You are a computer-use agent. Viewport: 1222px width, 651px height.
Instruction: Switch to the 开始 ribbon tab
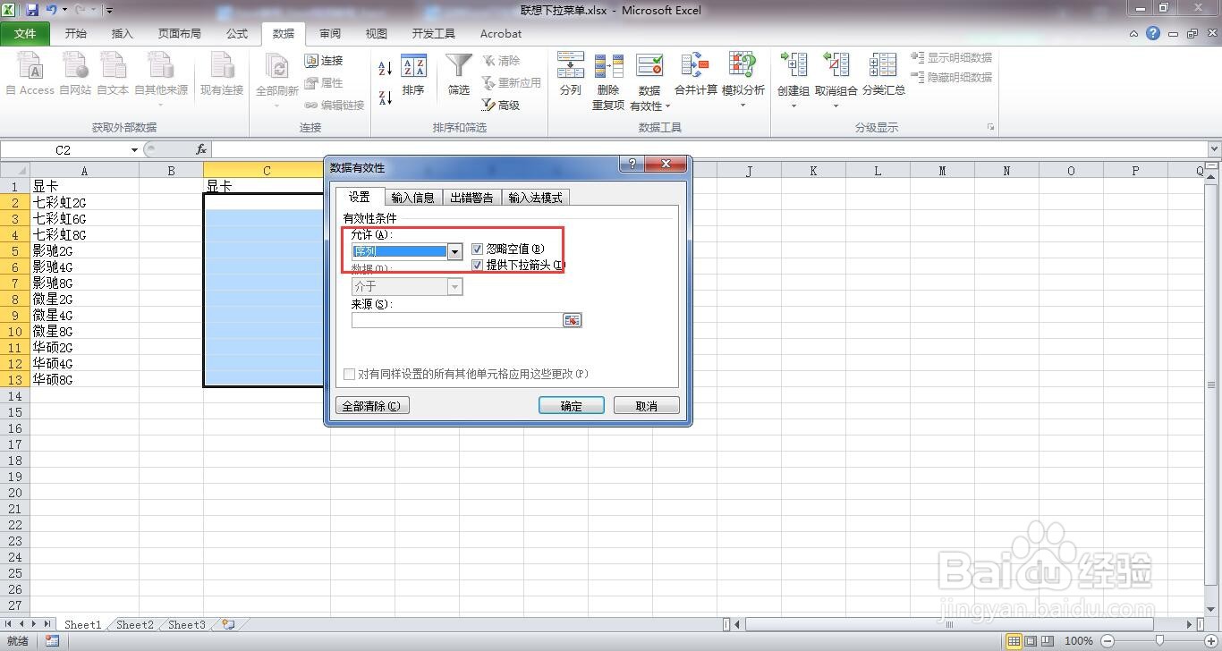click(75, 33)
